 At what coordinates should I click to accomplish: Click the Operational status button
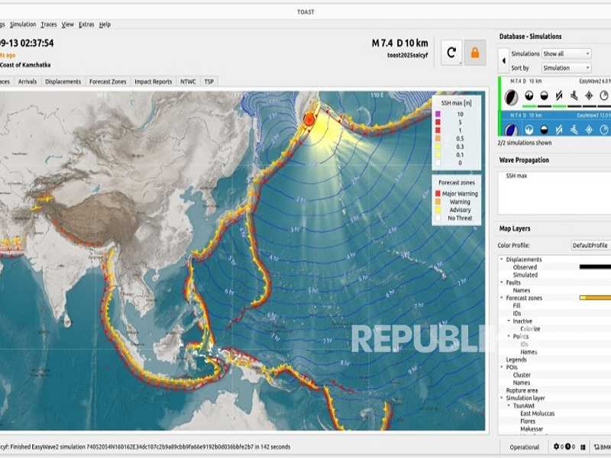click(x=524, y=447)
